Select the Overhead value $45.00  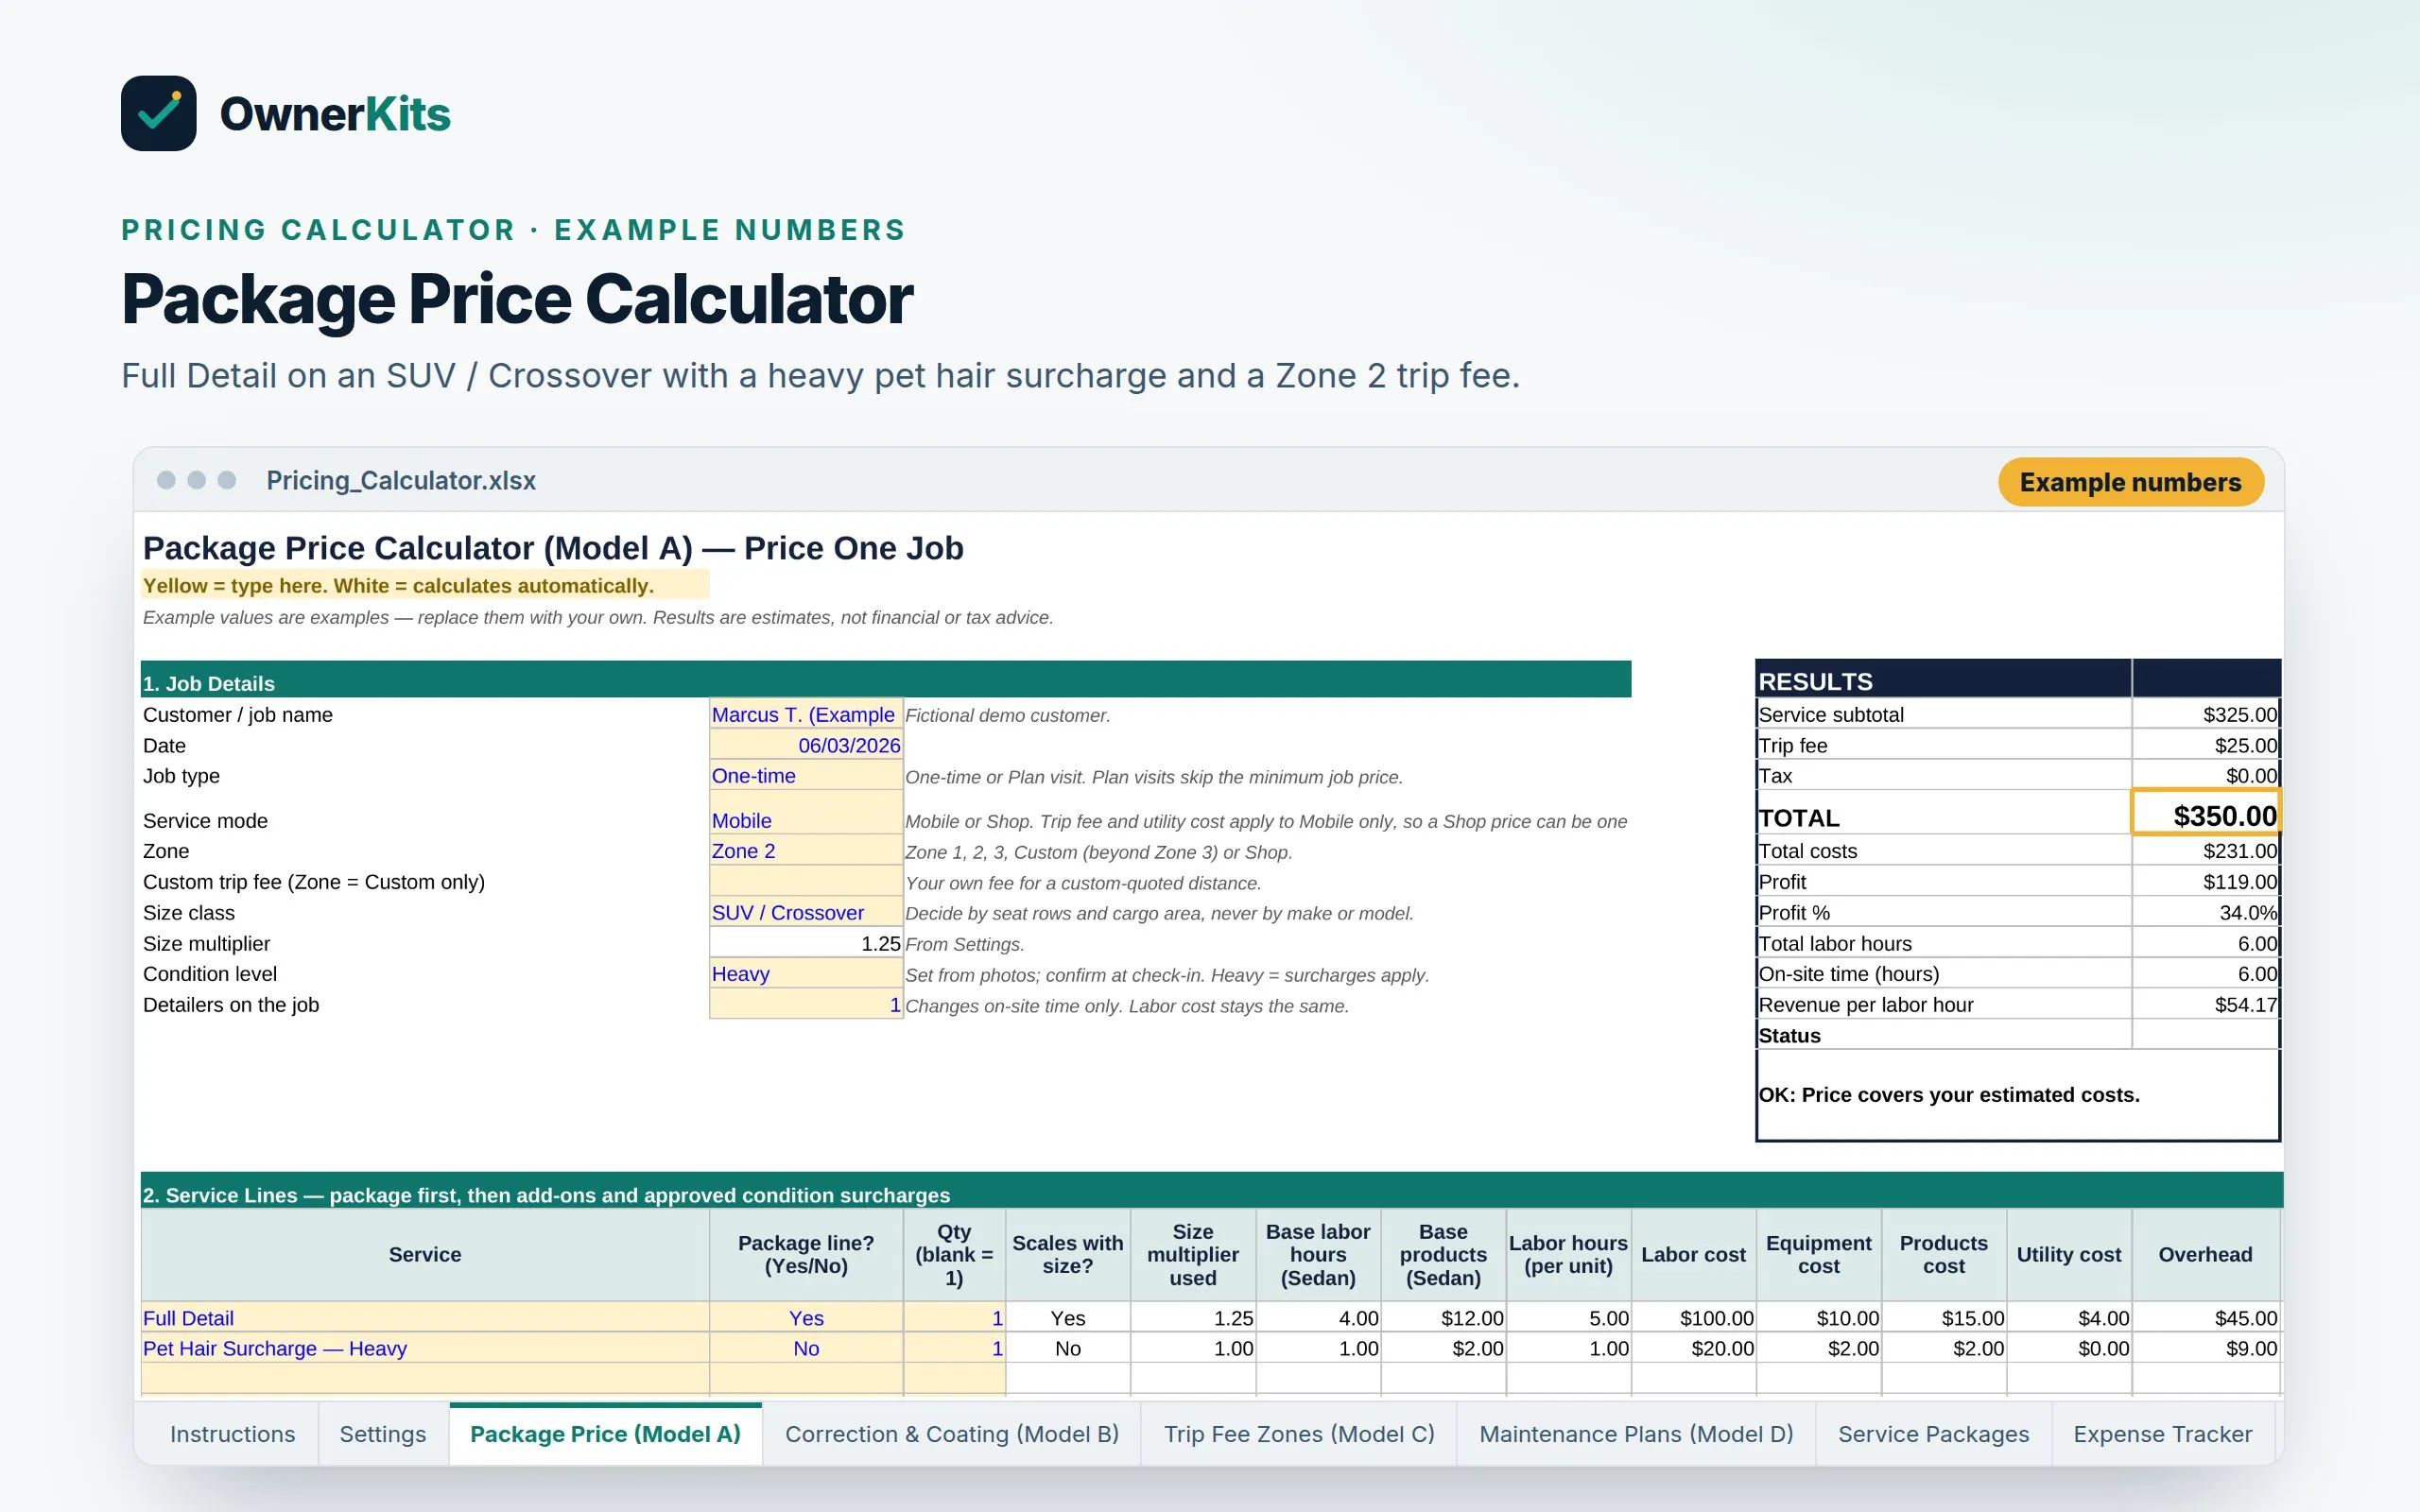pyautogui.click(x=2206, y=1318)
